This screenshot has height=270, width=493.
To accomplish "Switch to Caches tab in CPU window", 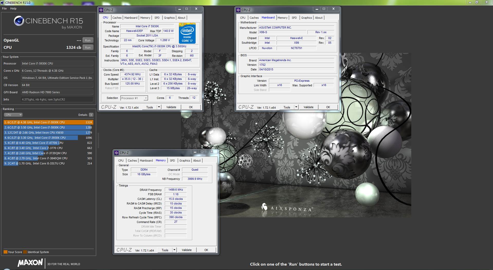I will 117,18.
